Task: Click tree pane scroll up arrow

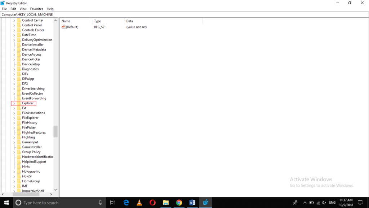Action: (55, 21)
